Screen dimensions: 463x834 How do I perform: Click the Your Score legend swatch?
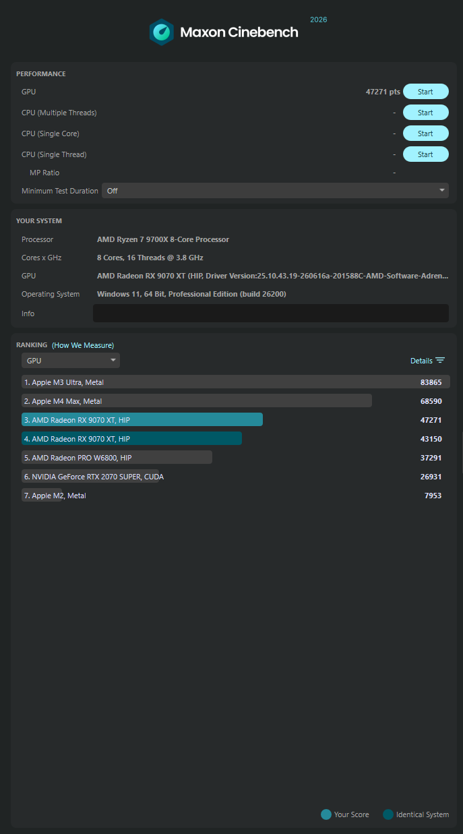(326, 814)
